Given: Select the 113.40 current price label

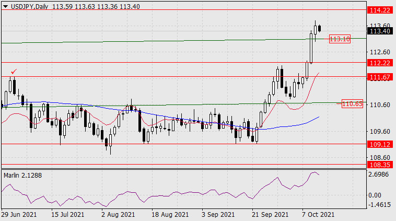Looking at the screenshot, I should [x=380, y=31].
